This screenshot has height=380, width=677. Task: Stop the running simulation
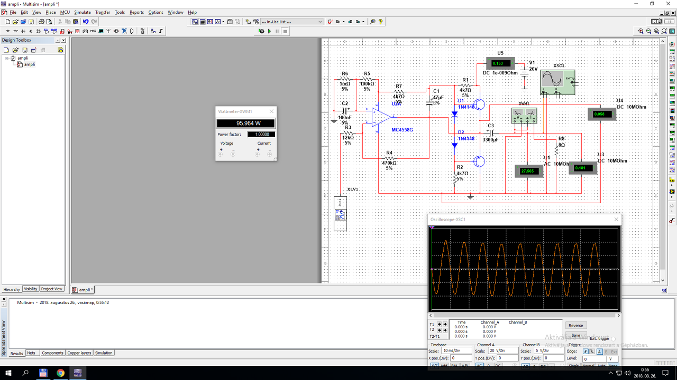285,31
